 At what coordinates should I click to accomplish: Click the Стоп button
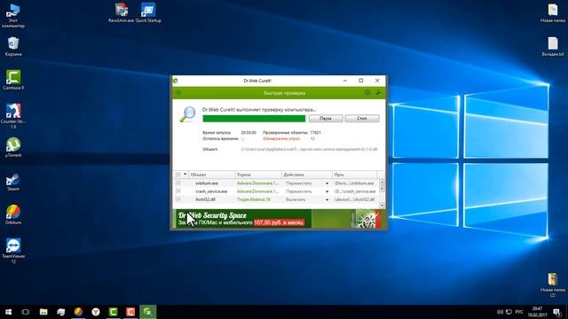362,118
